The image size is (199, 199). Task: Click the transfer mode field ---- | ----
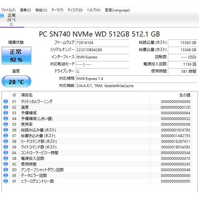tap(103, 64)
